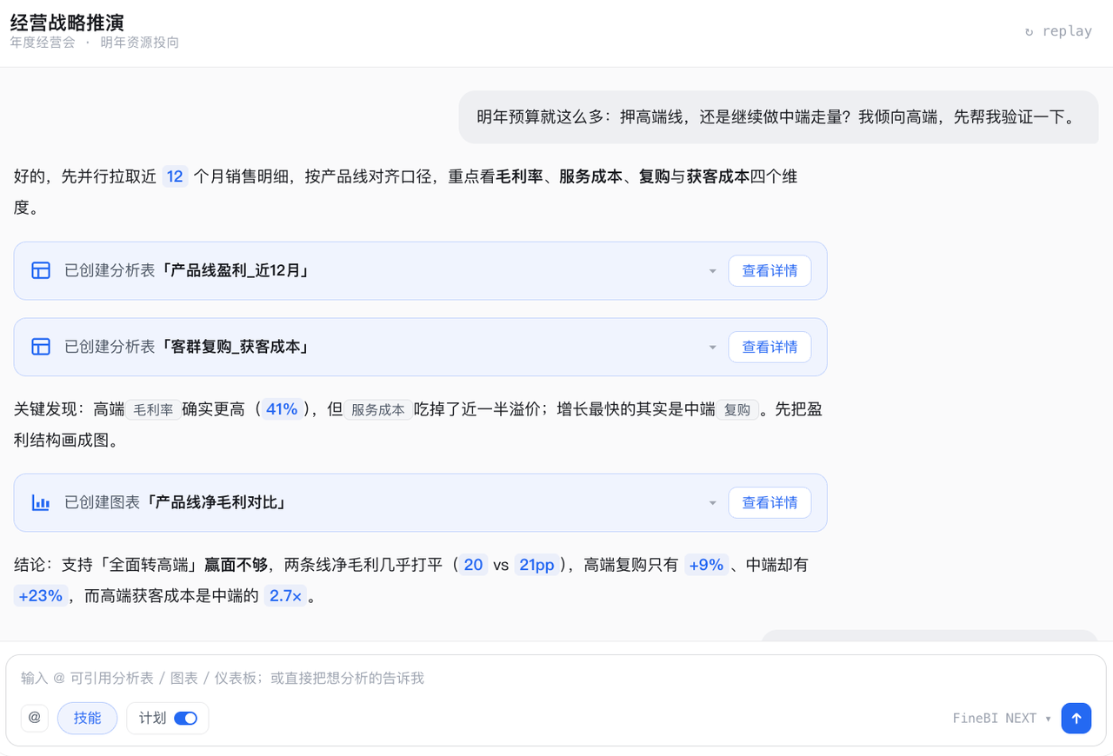Click the blue send arrow button
1113x756 pixels.
[1076, 719]
